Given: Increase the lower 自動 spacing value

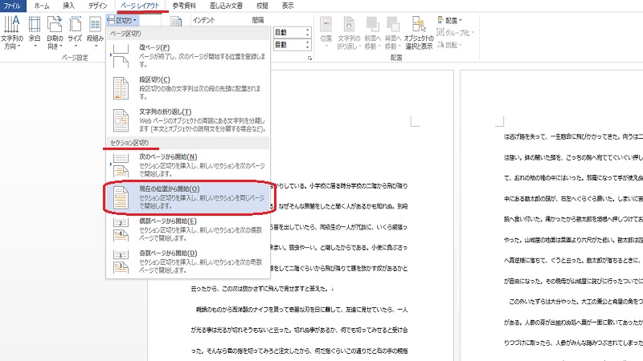Looking at the screenshot, I should 308,43.
